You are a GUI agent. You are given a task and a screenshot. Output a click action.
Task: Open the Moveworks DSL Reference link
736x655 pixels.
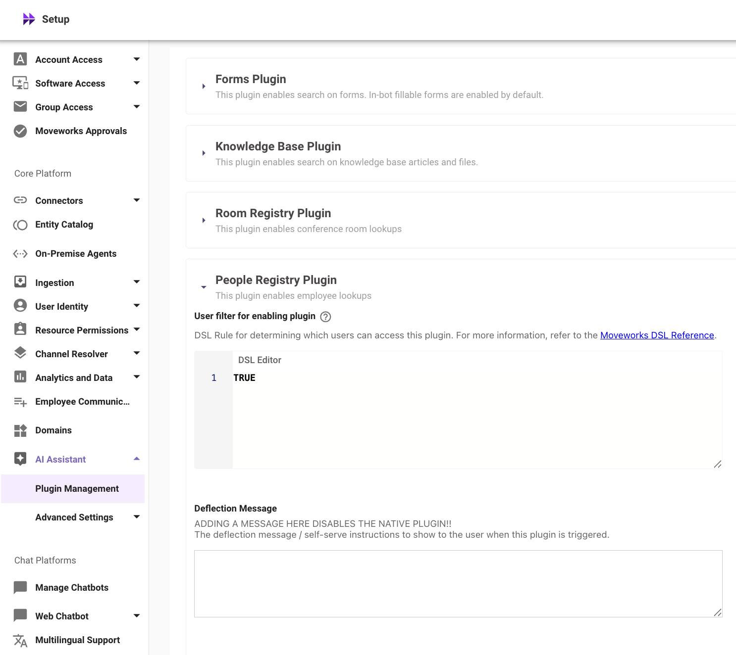tap(657, 335)
